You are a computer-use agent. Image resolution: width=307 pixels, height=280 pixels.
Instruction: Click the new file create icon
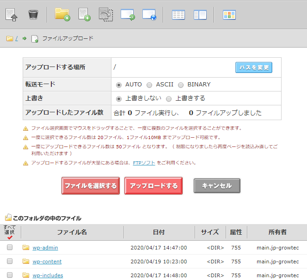[x=85, y=14]
